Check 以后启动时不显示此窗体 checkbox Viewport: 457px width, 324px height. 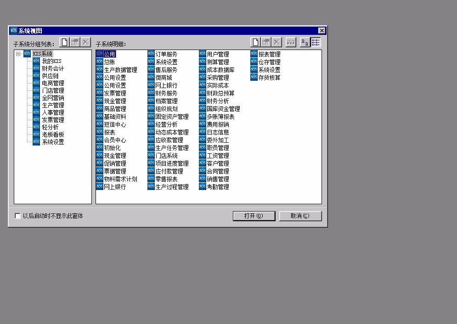(17, 216)
